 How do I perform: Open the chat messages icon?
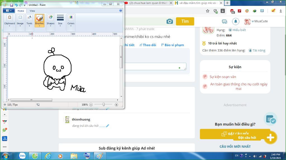(x=225, y=22)
